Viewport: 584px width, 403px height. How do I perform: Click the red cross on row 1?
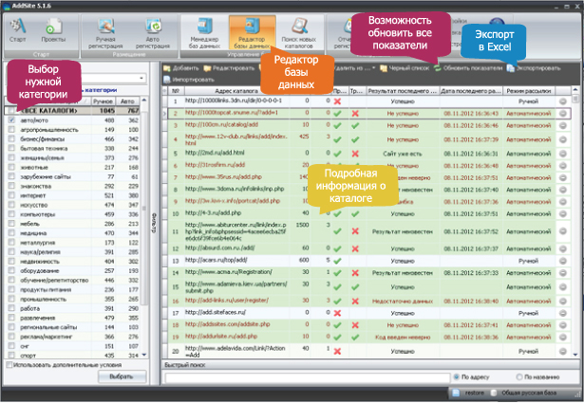(337, 101)
